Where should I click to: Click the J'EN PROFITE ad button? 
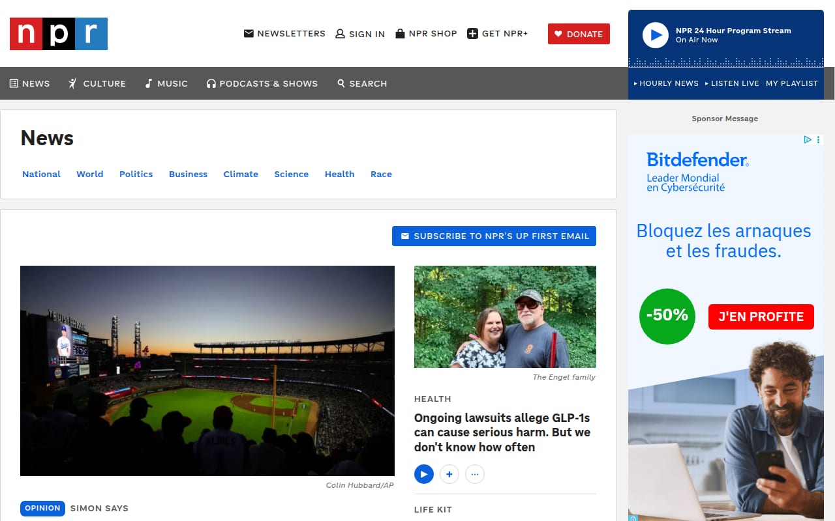point(761,317)
